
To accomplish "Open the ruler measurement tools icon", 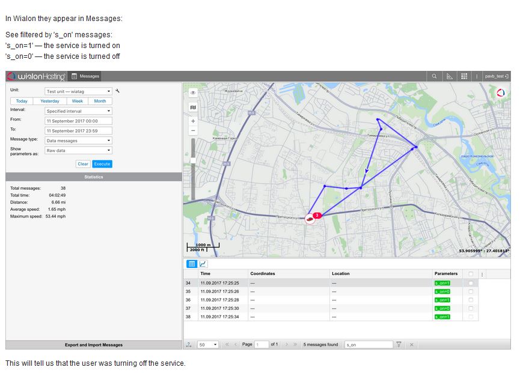I will (449, 76).
